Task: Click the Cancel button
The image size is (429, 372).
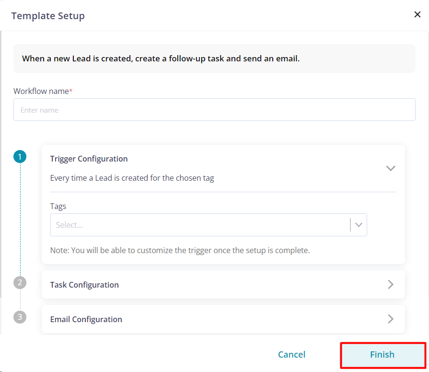Action: (x=291, y=354)
